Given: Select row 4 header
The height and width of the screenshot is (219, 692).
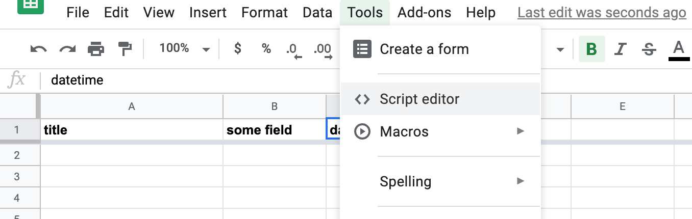Looking at the screenshot, I should (x=17, y=198).
